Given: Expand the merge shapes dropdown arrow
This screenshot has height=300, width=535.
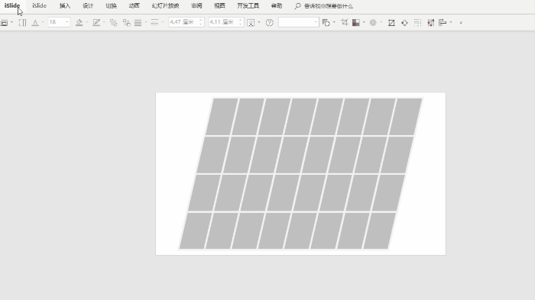Looking at the screenshot, I should [x=334, y=22].
